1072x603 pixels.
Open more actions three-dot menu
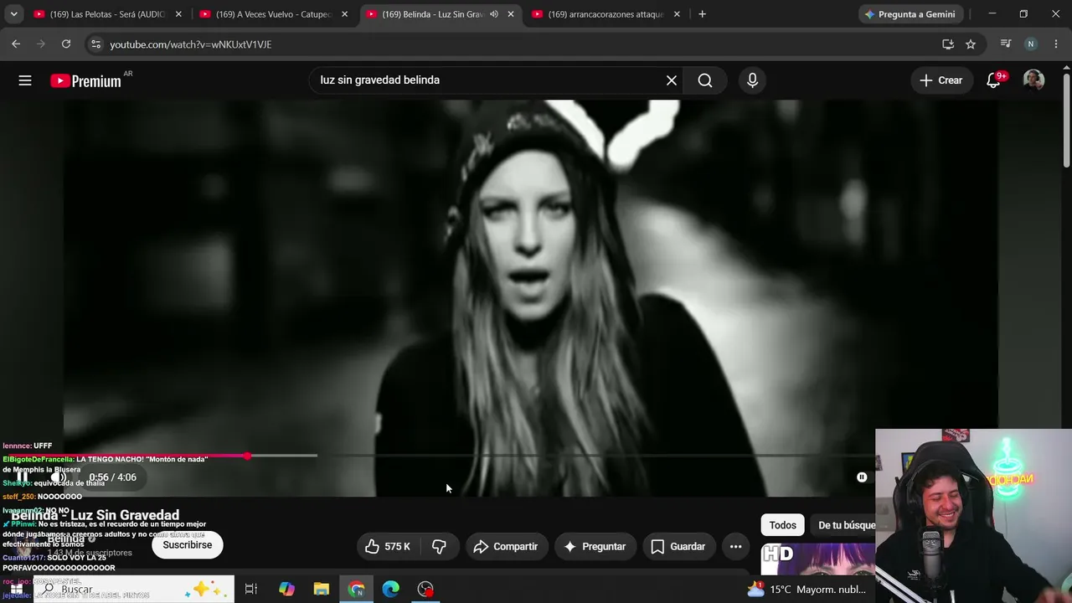736,547
